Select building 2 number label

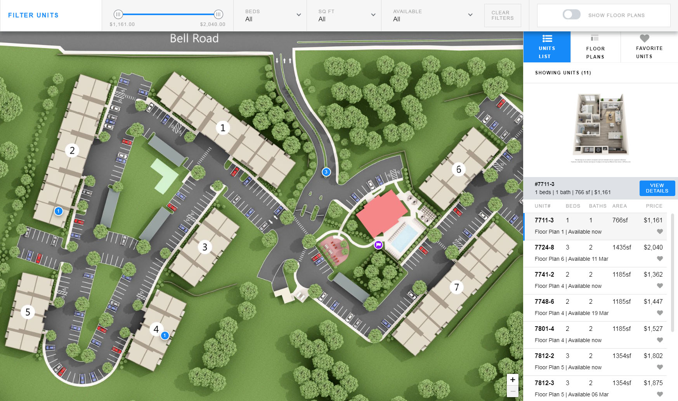point(72,150)
